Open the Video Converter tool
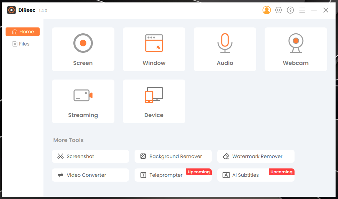Viewport: 338px width, 199px height. [90, 175]
